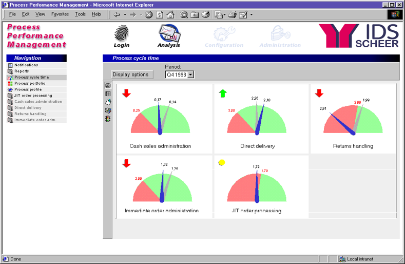Click the green up arrow on Direct delivery
This screenshot has width=405, height=264.
[x=223, y=93]
